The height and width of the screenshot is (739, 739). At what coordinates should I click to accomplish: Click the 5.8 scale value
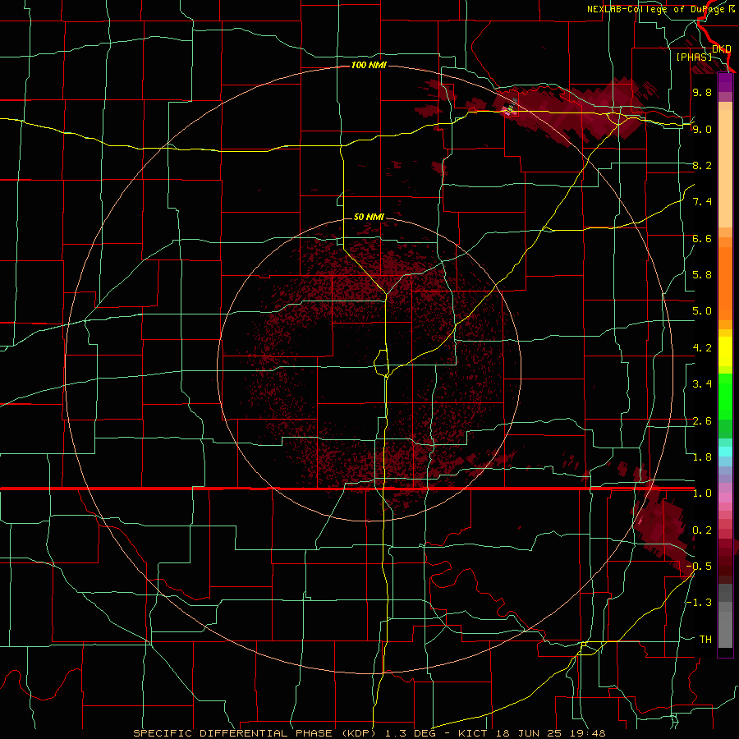pyautogui.click(x=702, y=275)
